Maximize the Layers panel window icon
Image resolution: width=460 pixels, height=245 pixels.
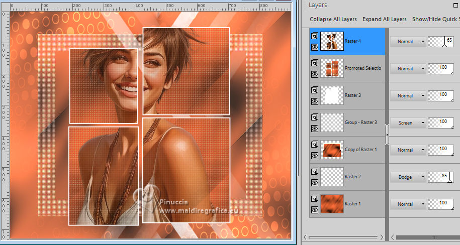(456, 5)
